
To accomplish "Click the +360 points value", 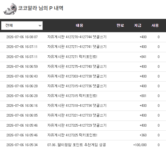I will (143, 135).
